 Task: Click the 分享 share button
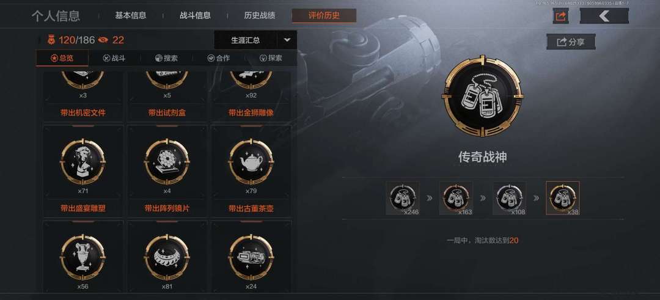571,42
